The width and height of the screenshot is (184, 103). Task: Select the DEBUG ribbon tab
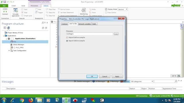tap(46, 6)
